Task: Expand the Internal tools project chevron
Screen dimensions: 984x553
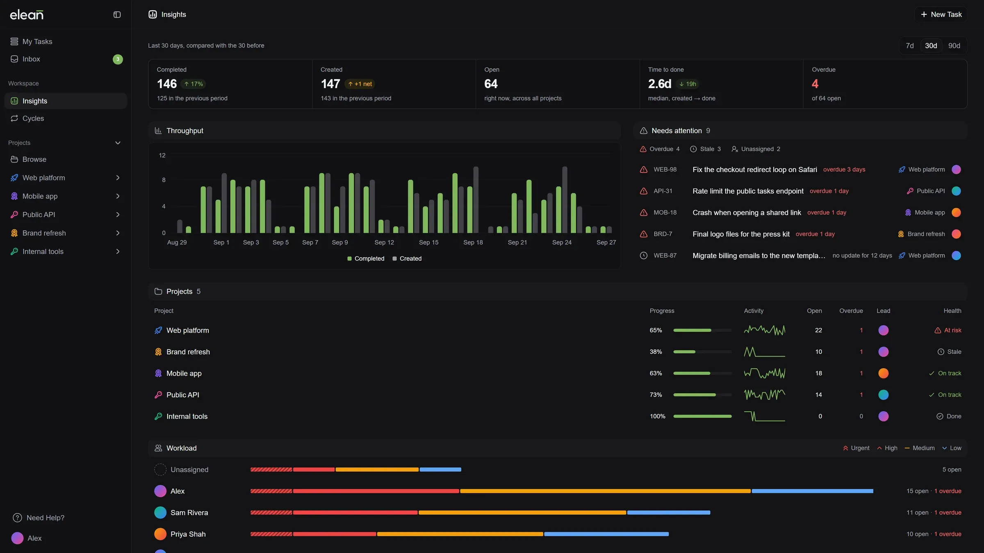Action: (118, 252)
